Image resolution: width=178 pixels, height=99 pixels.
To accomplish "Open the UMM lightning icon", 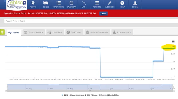I will [x=84, y=3].
